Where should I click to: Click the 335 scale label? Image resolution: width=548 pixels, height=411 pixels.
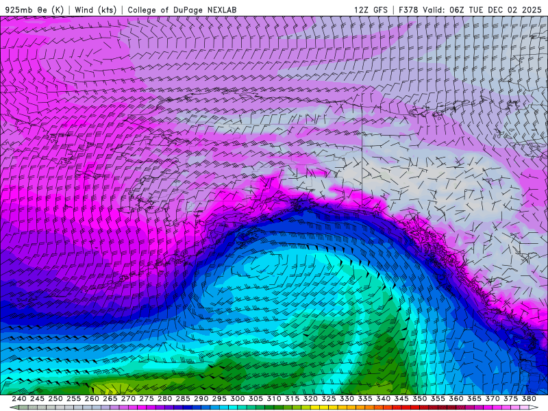[x=365, y=399]
